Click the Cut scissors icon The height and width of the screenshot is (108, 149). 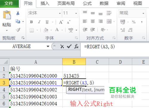(x=18, y=13)
